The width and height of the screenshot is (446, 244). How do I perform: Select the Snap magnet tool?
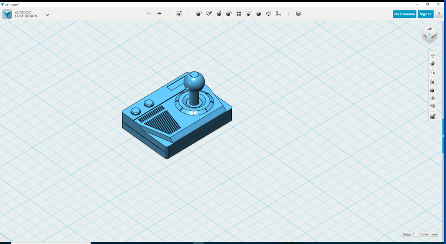269,14
